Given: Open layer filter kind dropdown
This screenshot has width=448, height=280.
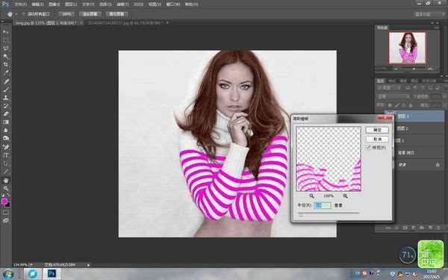Looking at the screenshot, I should point(388,87).
